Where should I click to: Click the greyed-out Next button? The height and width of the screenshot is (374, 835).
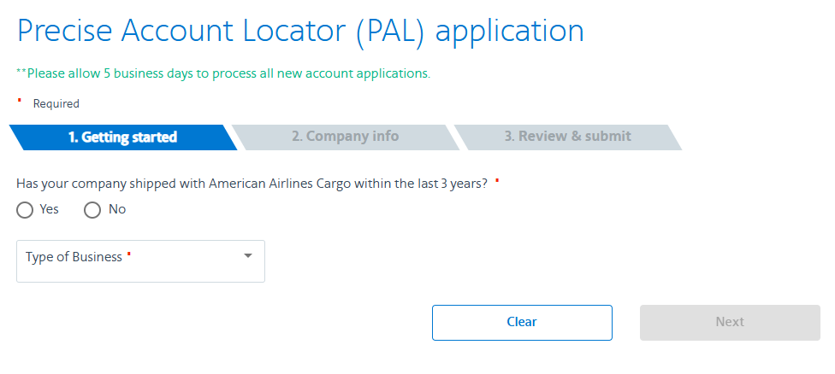730,322
